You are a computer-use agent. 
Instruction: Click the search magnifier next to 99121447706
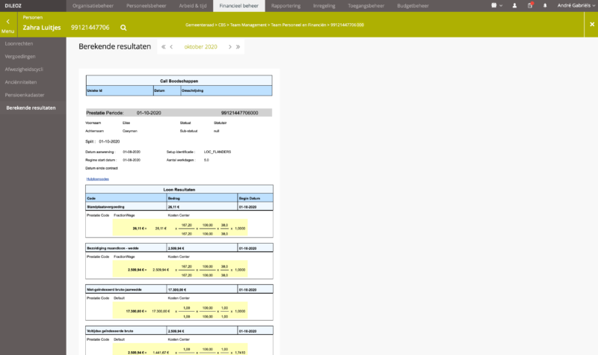tap(123, 28)
